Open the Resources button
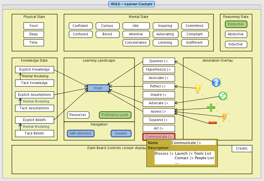Image resolution: width=264 pixels, height=181 pixels. [x=78, y=115]
